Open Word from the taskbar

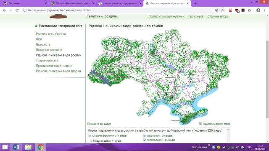coord(16,147)
